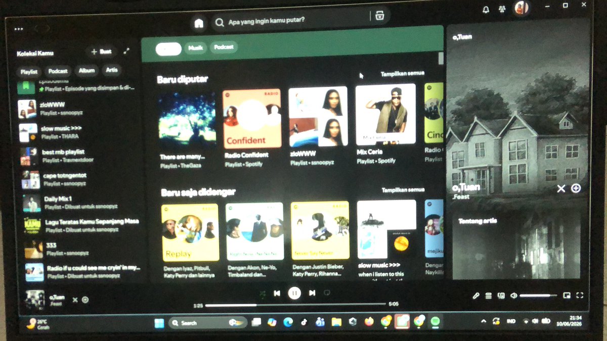The height and width of the screenshot is (341, 607).
Task: Select the Musik tab in home header
Action: click(195, 48)
